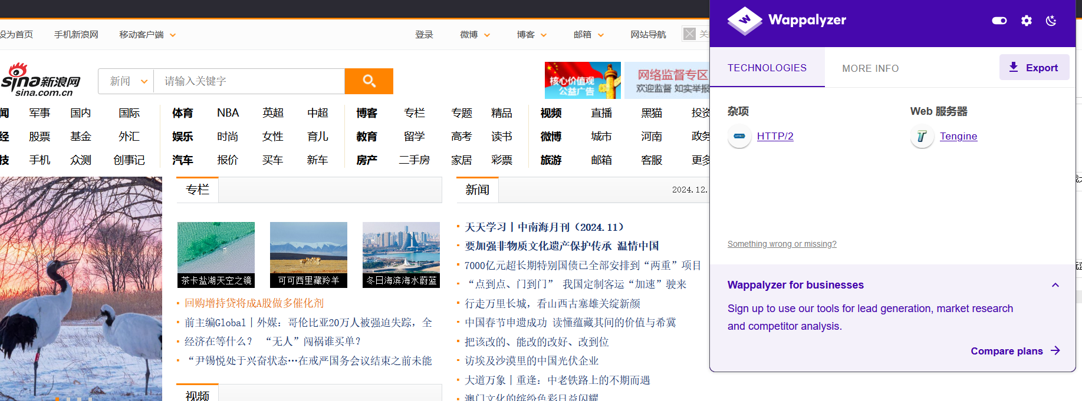Close the top banner with X icon
This screenshot has height=401, width=1082.
(689, 34)
